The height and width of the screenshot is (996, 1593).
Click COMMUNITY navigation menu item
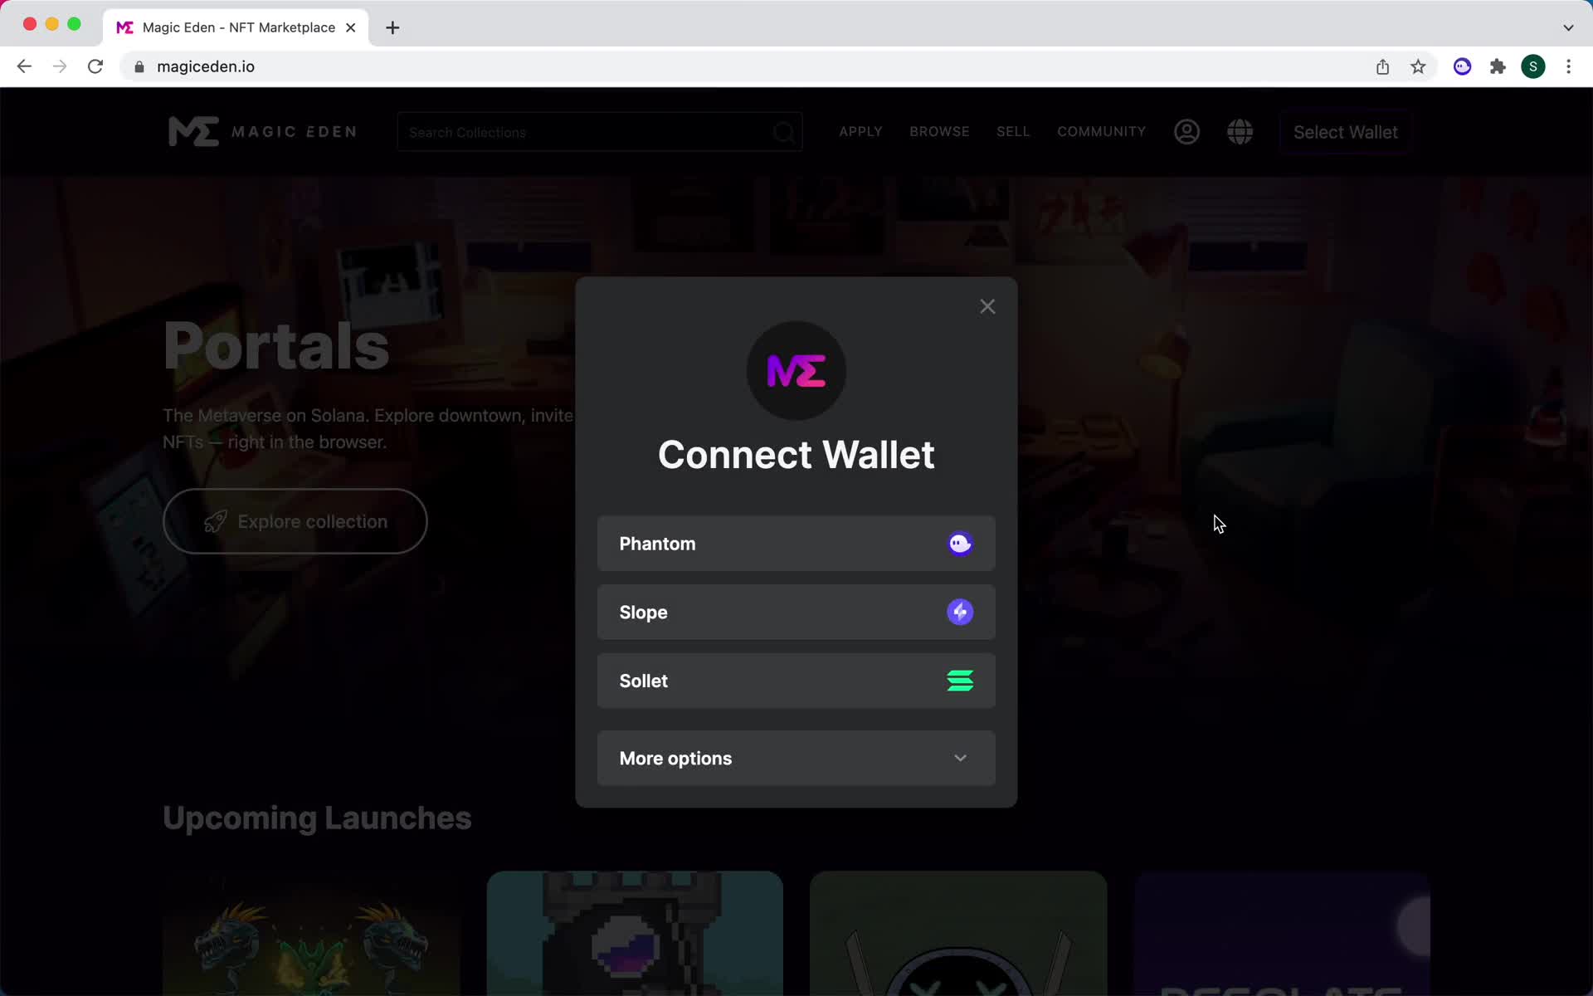coord(1102,131)
